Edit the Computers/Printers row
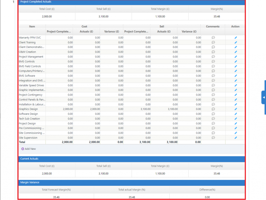 tap(236, 71)
